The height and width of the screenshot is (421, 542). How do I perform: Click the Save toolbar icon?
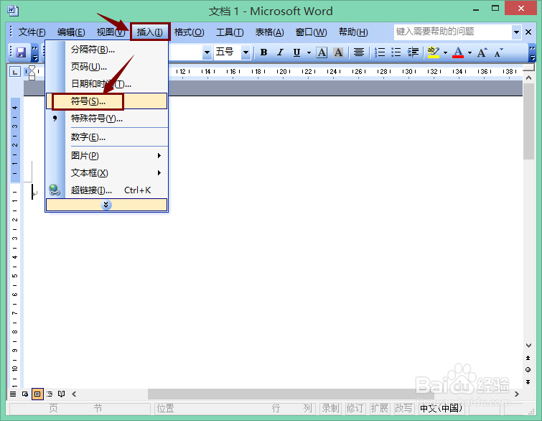pos(21,52)
